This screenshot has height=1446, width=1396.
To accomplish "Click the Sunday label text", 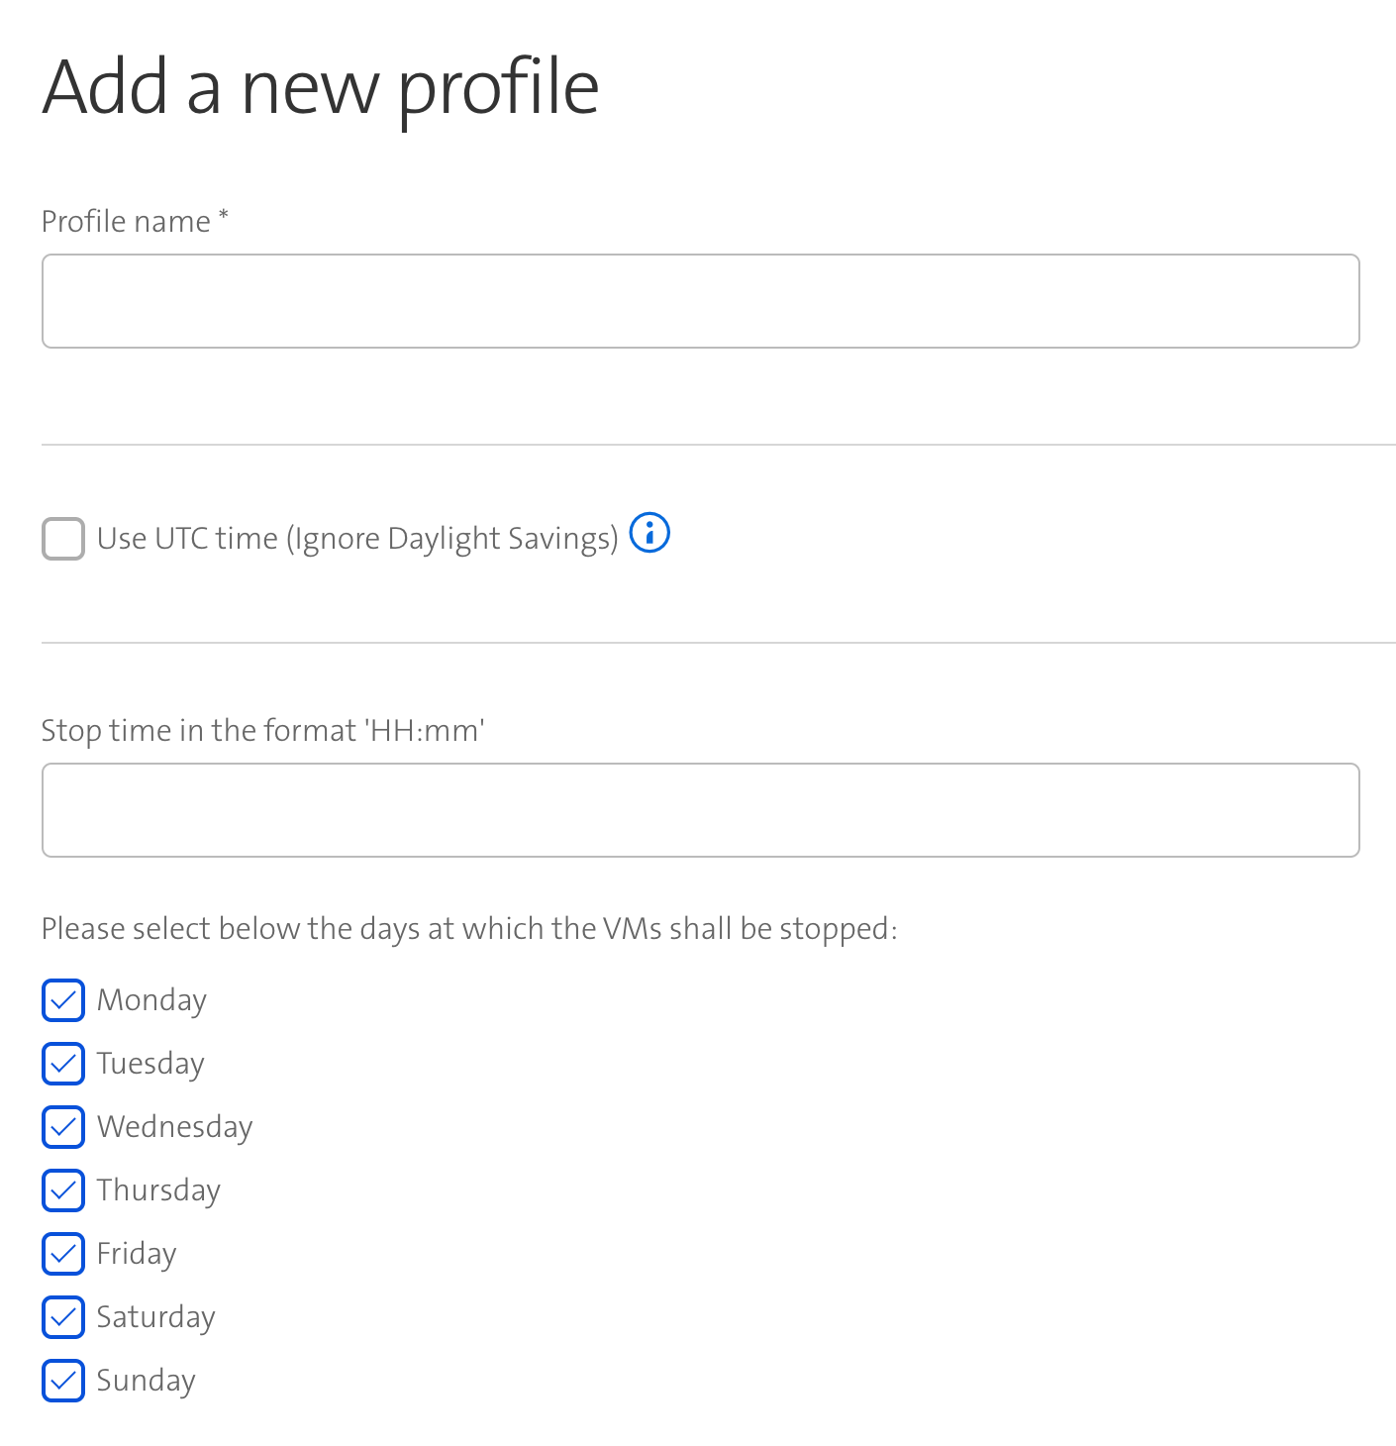I will pyautogui.click(x=146, y=1381).
